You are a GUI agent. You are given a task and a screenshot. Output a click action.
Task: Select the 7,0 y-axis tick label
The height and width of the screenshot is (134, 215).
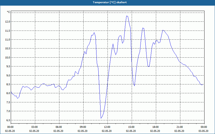8,111
